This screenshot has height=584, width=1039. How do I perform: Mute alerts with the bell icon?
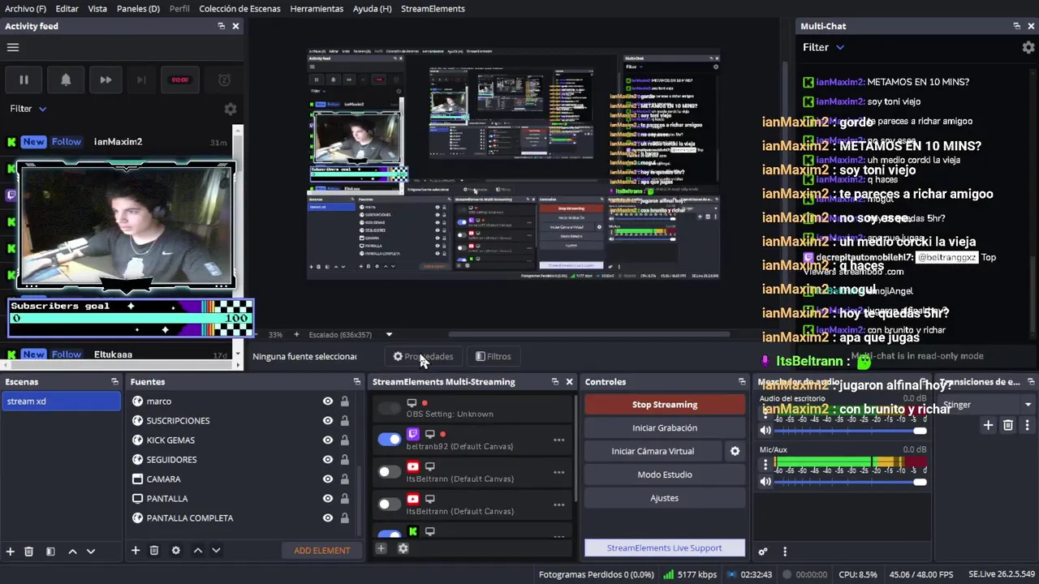(66, 79)
